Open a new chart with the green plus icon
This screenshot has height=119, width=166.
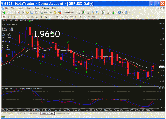4,12
